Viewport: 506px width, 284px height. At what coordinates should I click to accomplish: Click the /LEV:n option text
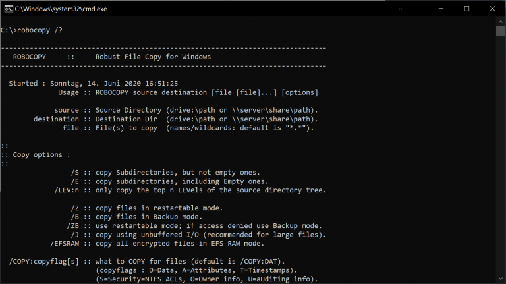coord(67,190)
